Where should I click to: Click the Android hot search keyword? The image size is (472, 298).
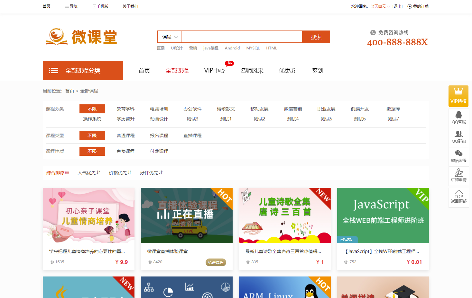[x=232, y=48]
